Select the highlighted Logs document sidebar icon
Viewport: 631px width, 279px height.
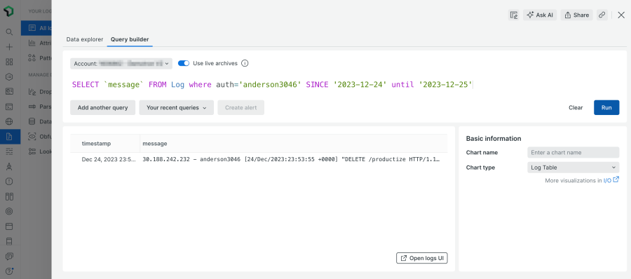point(9,137)
